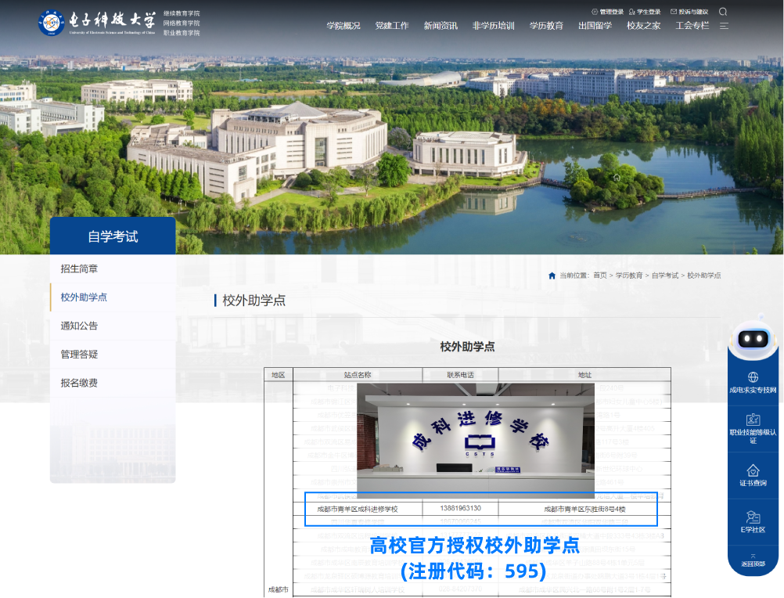Image resolution: width=784 pixels, height=598 pixels.
Task: Click the 站点名称 table column header
Action: tap(358, 375)
